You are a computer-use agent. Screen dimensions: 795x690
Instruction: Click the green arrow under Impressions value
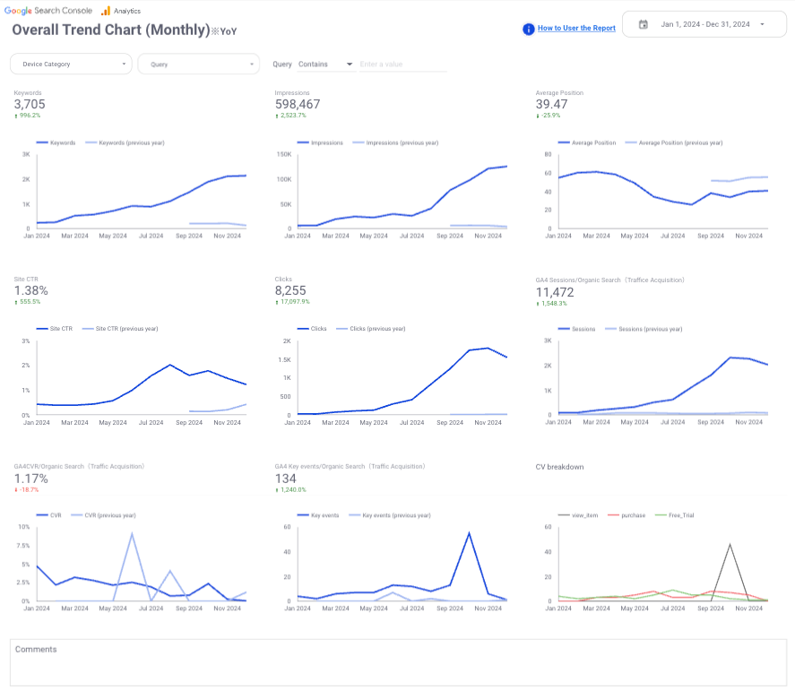coord(277,116)
